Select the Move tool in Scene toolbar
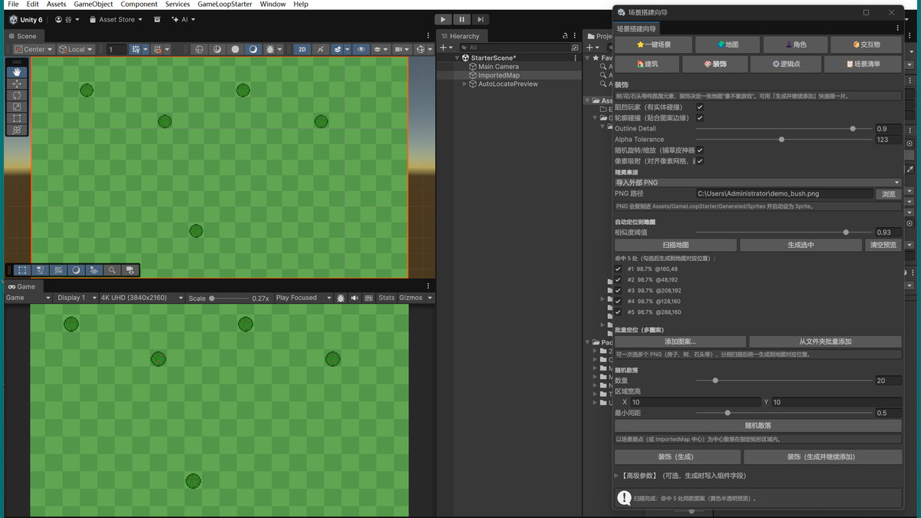This screenshot has height=518, width=921. (17, 84)
